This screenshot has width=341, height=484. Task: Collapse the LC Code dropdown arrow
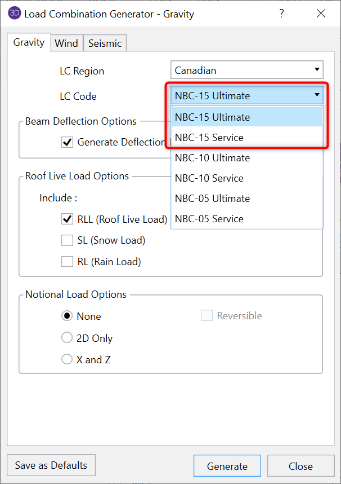(x=316, y=96)
